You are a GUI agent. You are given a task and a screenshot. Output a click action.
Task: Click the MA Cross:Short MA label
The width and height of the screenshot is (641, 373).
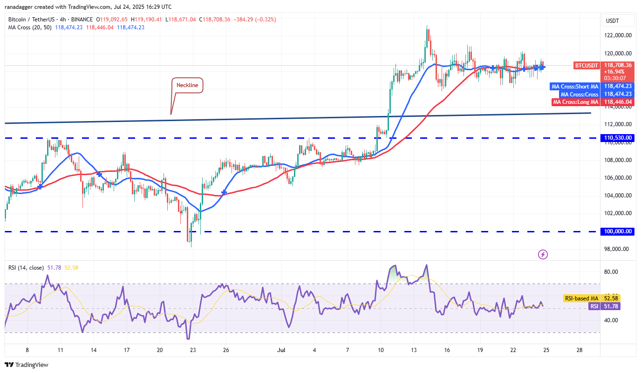[x=575, y=86]
